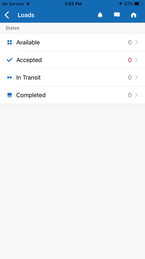Expand Accepted loads with its chevron
This screenshot has width=145, height=259.
136,60
